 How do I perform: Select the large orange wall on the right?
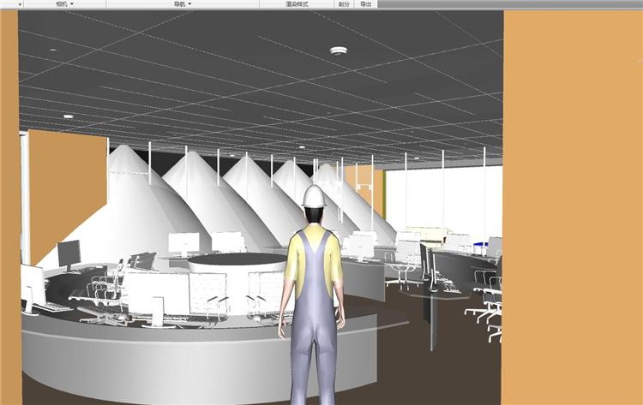tap(572, 205)
